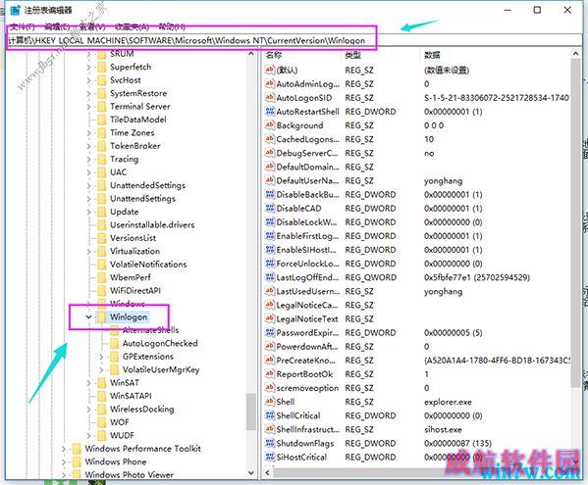Screen dimensions: 588x485
Task: Expand the GPExtensions subkey
Action: [101, 357]
